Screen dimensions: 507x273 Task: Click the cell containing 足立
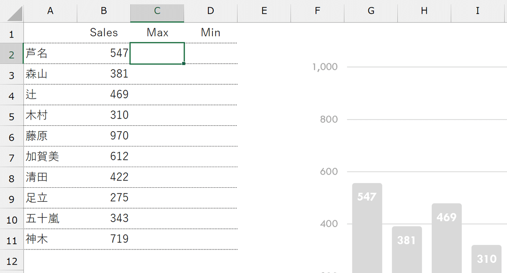[50, 198]
